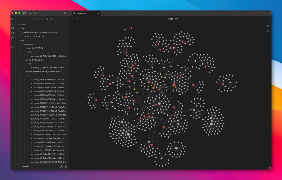Create new canvas from ribbon icon
The image size is (282, 180).
(x=13, y=28)
